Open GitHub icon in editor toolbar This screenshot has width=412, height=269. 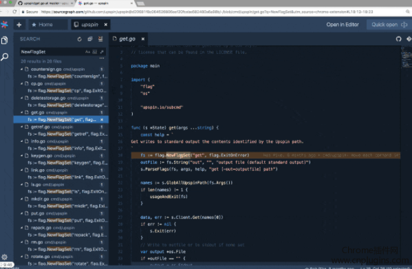(x=399, y=39)
